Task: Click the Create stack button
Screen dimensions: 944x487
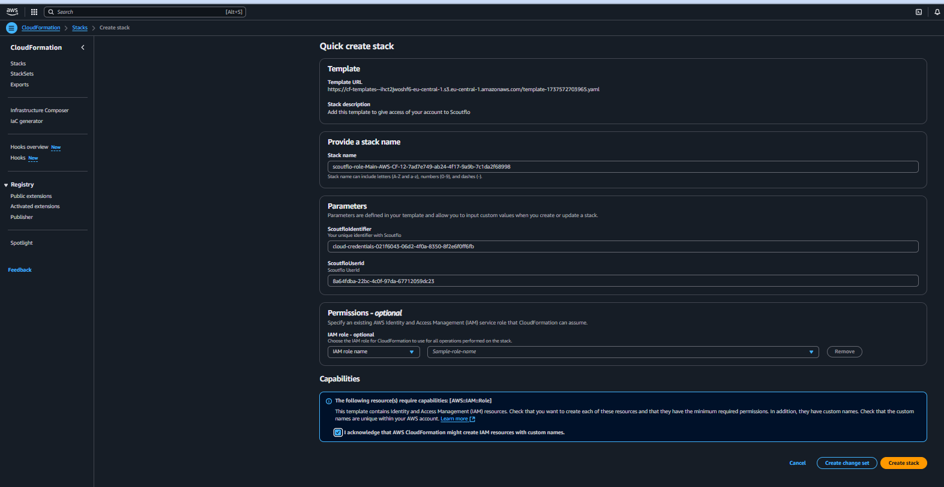Action: pyautogui.click(x=903, y=463)
